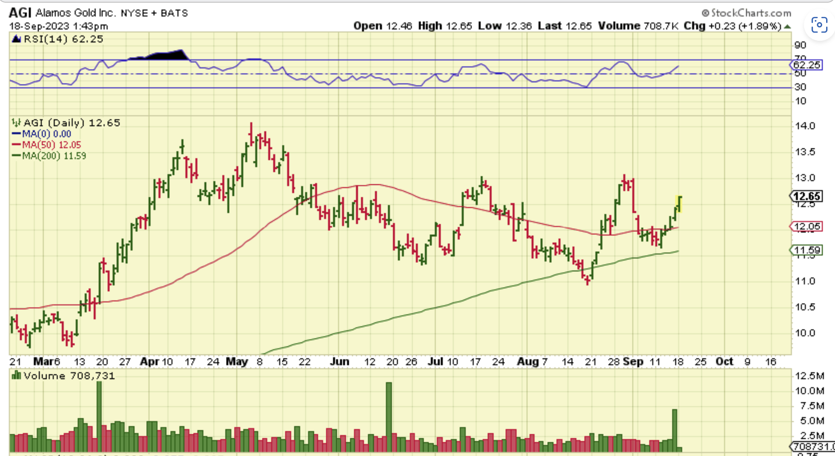Click the RSI indicator mountain icon

tap(16, 39)
